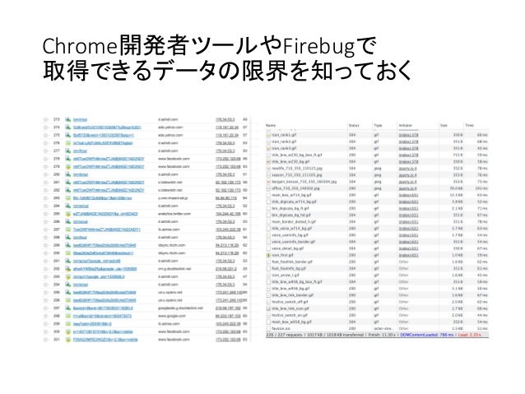Select the icon_arrow_r.gif request name

click(x=286, y=276)
